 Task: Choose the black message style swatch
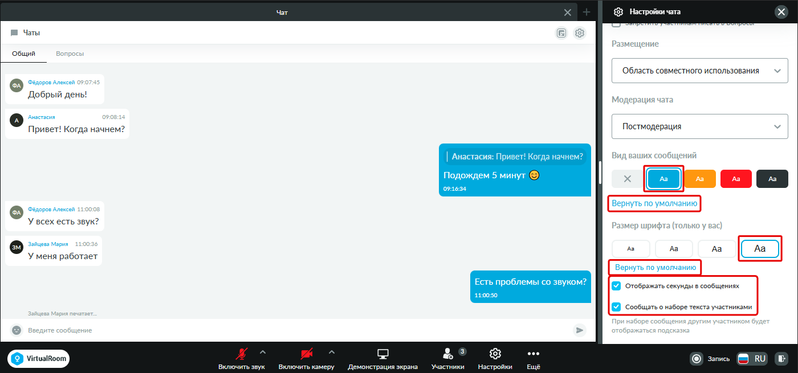772,179
